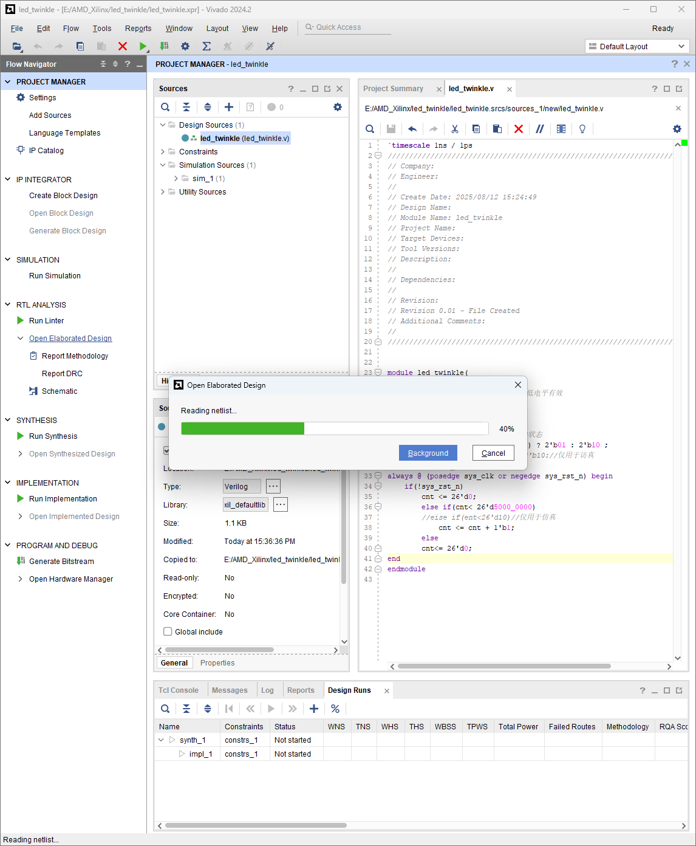This screenshot has width=696, height=846.
Task: Click the Design Runs horizontal scrollbar
Action: point(256,825)
